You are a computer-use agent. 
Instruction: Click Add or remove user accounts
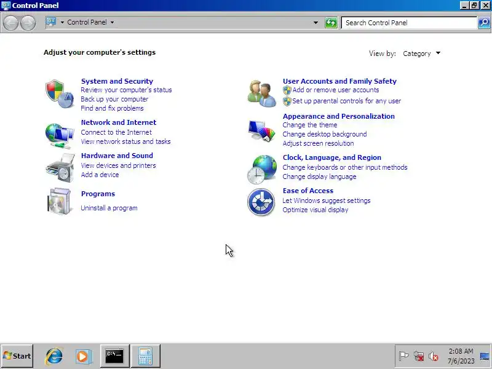pos(336,90)
